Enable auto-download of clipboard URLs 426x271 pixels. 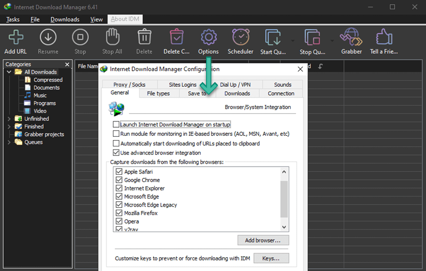116,143
